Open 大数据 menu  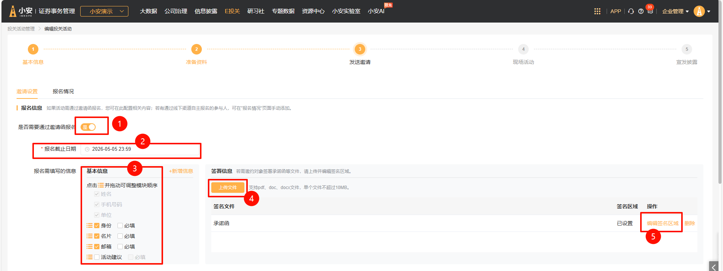148,11
